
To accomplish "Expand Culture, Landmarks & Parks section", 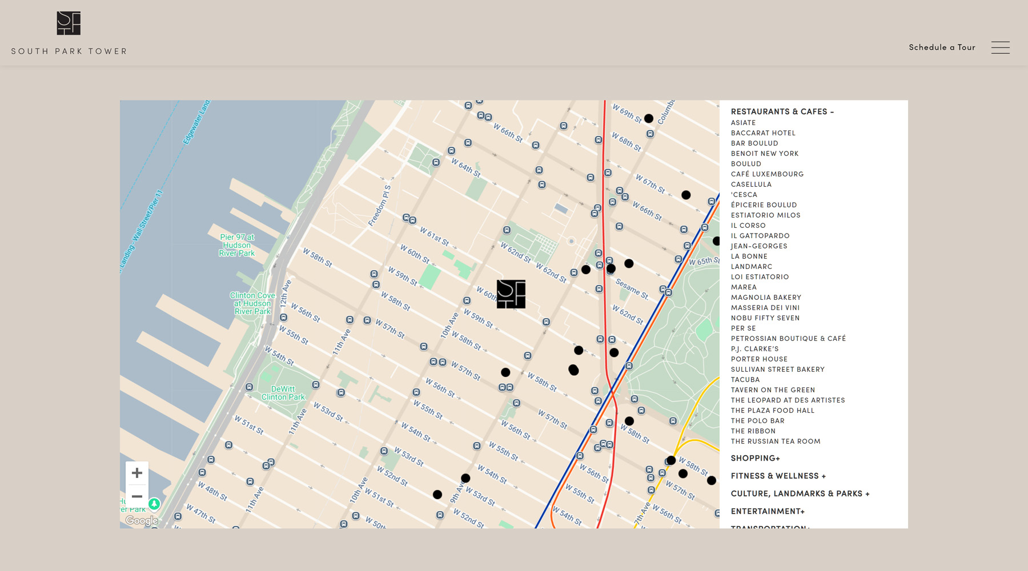I will (x=800, y=494).
